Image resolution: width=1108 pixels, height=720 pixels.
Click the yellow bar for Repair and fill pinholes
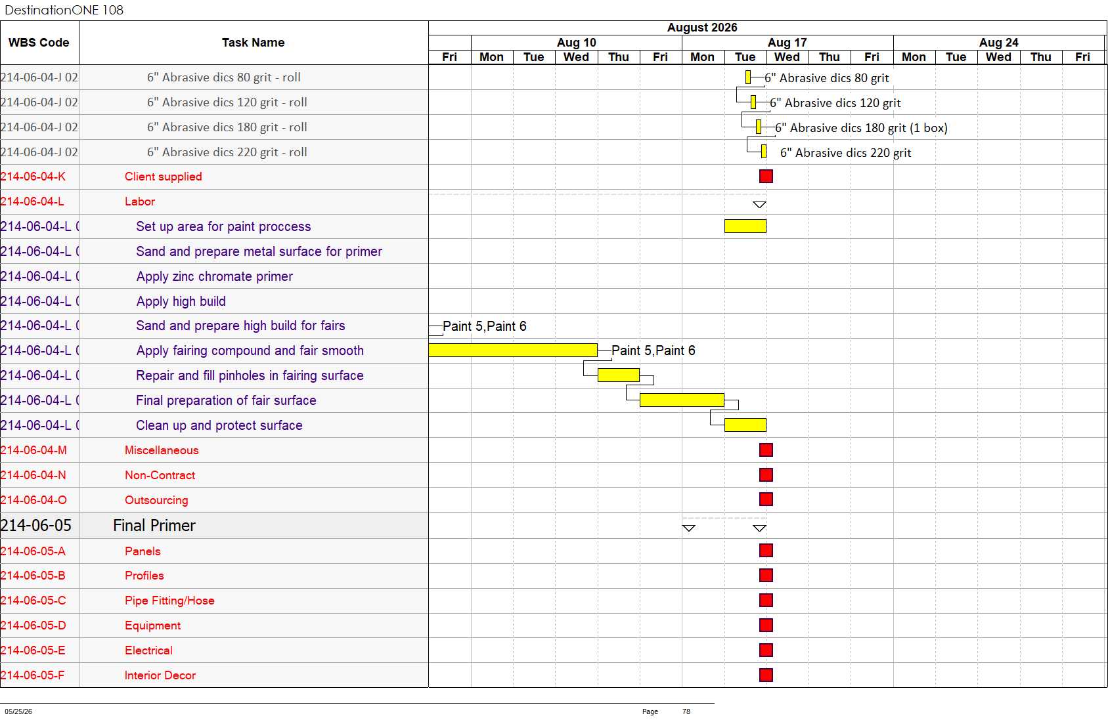[x=619, y=375]
